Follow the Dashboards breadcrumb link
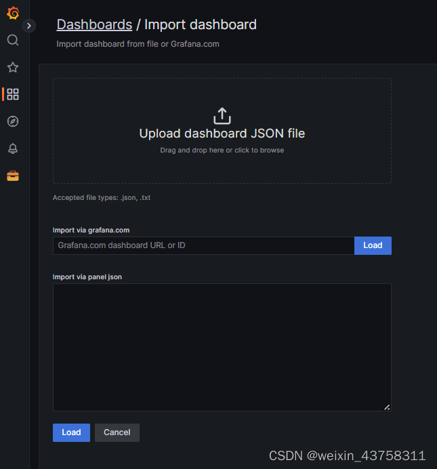The width and height of the screenshot is (437, 469). pyautogui.click(x=94, y=24)
